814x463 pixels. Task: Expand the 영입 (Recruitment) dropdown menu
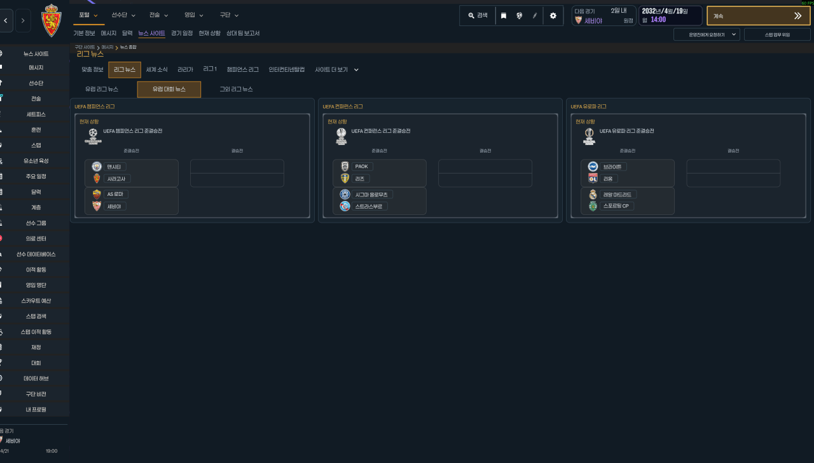(x=194, y=15)
